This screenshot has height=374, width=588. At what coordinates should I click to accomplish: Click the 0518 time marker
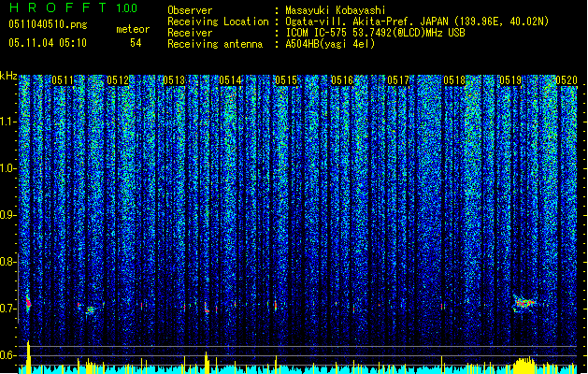[454, 80]
